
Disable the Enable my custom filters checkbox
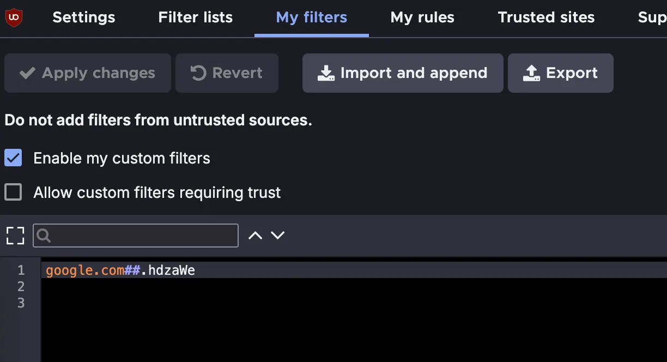click(13, 158)
